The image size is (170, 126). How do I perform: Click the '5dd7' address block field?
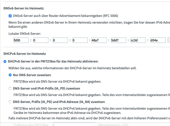(x=119, y=40)
